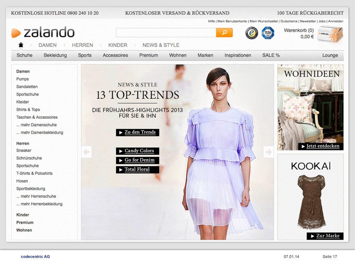355x266 pixels.
Task: Click the Newsletter link
Action: click(x=308, y=21)
